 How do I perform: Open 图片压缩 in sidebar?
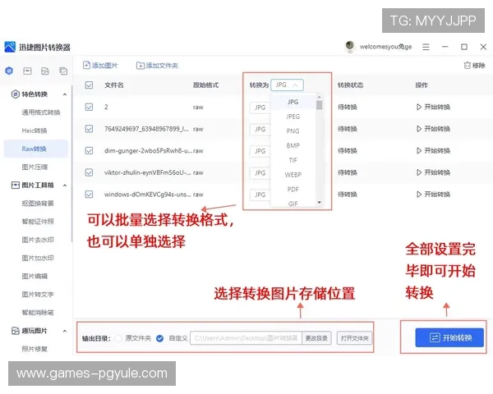(x=35, y=167)
